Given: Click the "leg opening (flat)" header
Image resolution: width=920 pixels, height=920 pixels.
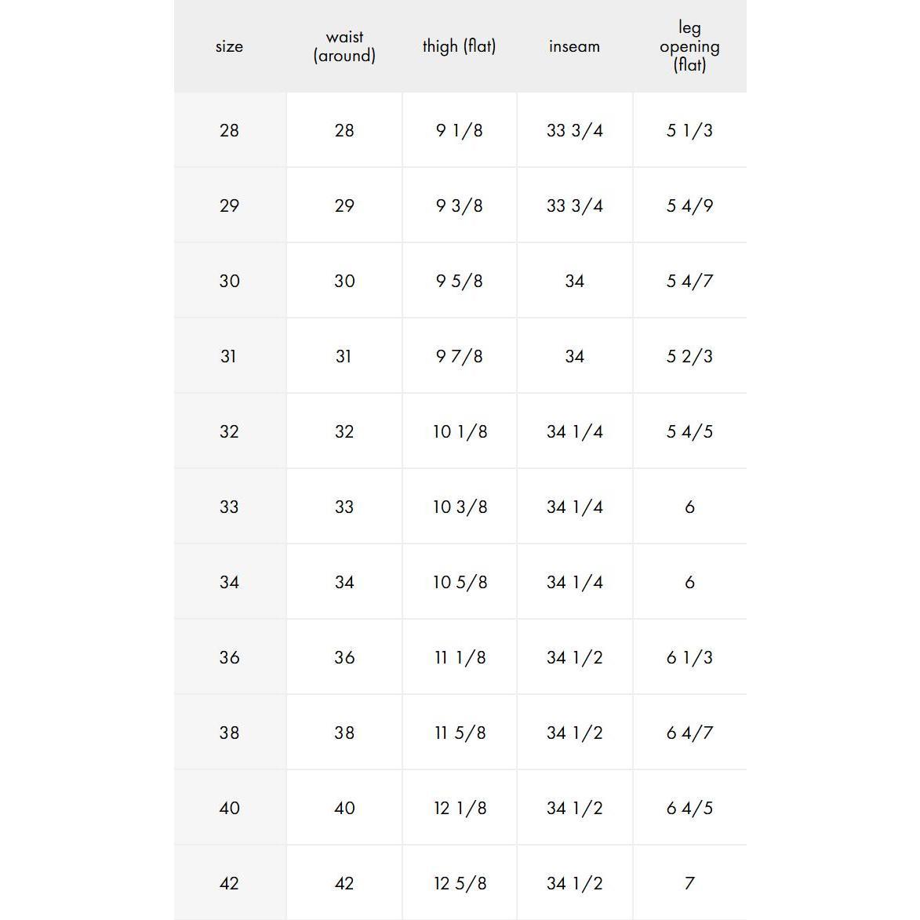Looking at the screenshot, I should coord(689,46).
